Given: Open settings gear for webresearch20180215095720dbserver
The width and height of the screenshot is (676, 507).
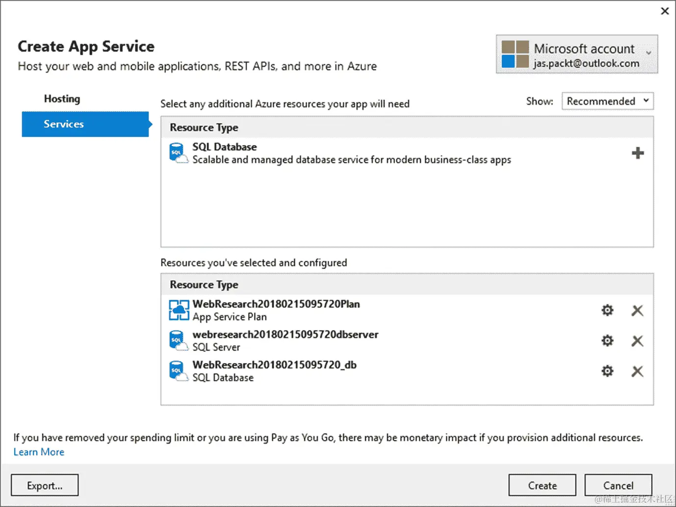Looking at the screenshot, I should [x=607, y=341].
